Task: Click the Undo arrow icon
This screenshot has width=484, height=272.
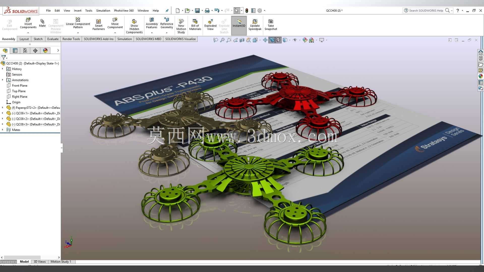Action: 217,11
